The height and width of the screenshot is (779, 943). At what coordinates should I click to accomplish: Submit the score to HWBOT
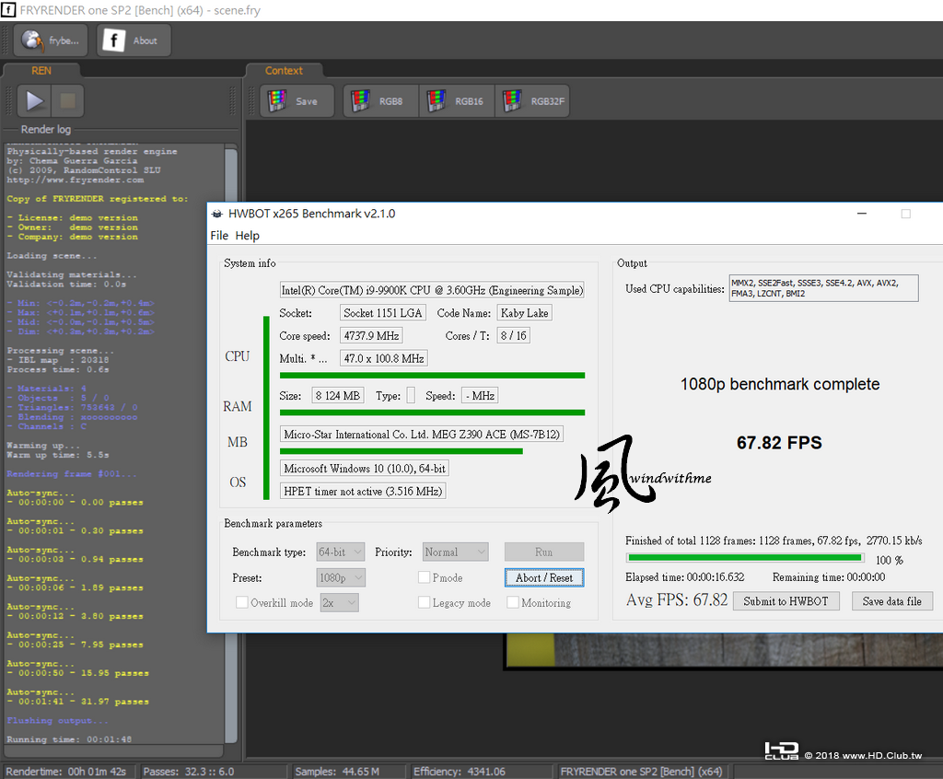click(786, 601)
